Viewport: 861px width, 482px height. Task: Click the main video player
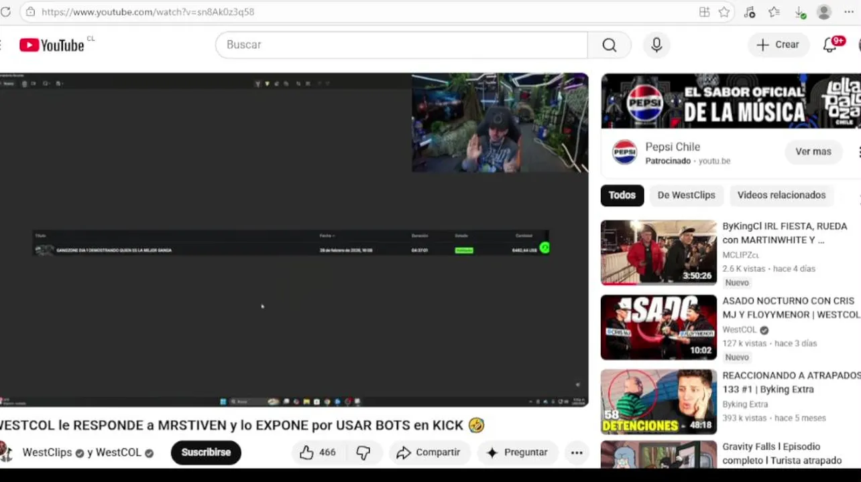pos(294,240)
